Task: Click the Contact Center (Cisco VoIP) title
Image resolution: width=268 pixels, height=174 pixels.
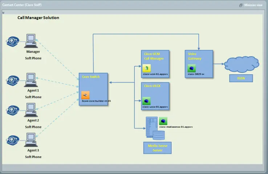Action: [22, 5]
